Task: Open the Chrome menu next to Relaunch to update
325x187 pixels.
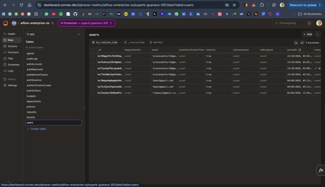Action: 320,5
